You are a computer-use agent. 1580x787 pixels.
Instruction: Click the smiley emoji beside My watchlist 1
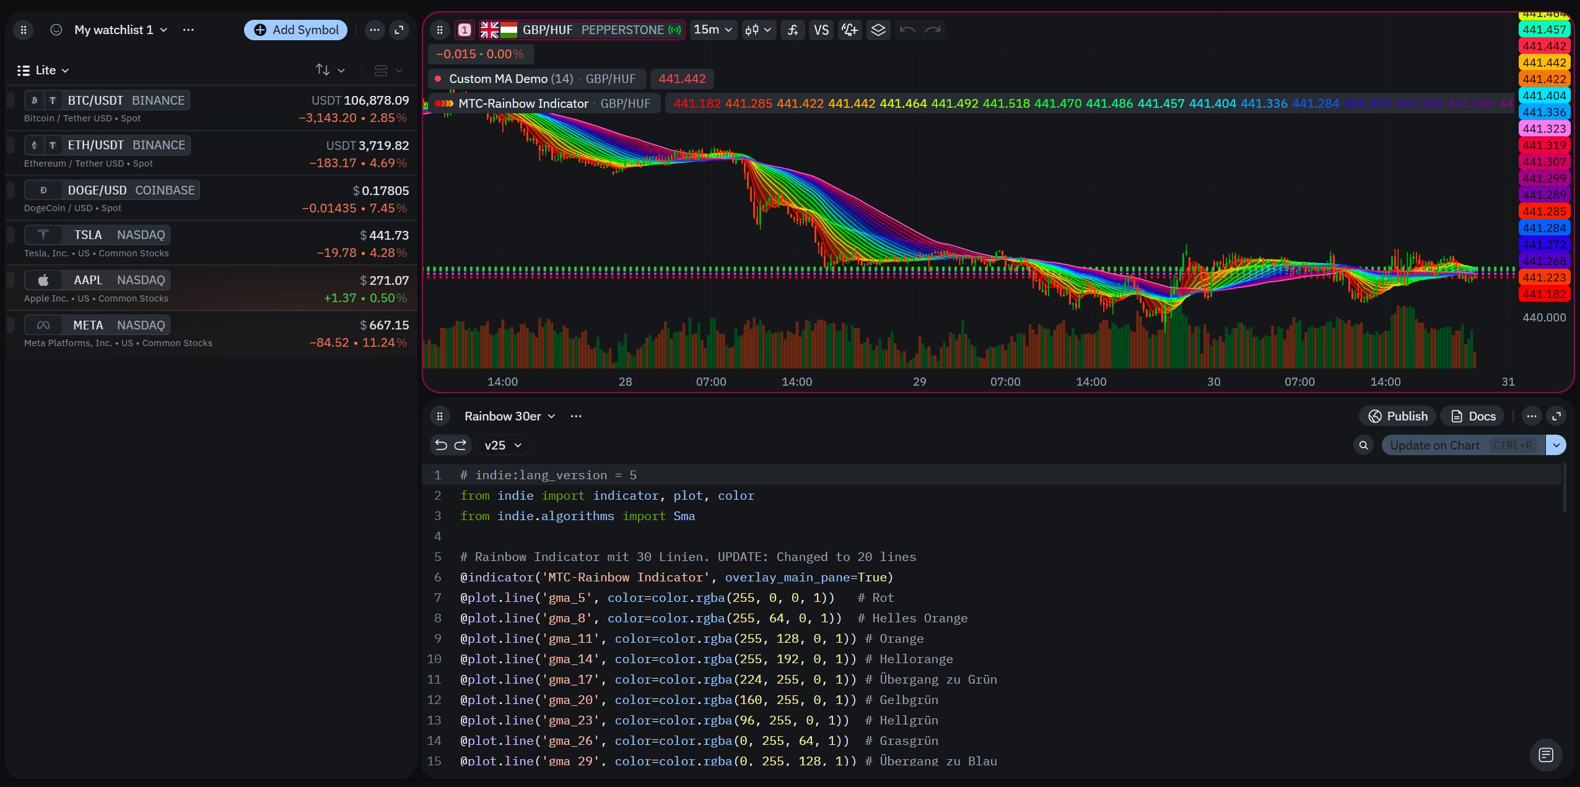point(56,30)
